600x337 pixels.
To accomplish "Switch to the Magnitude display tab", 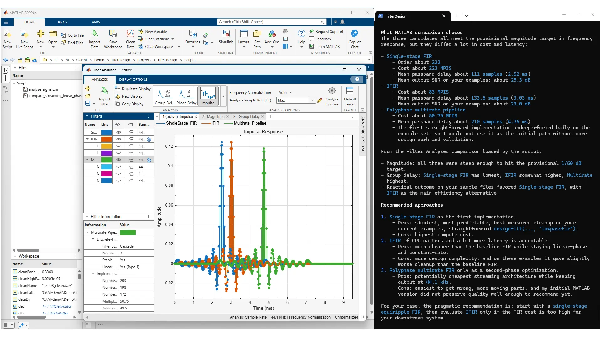I will tap(213, 117).
